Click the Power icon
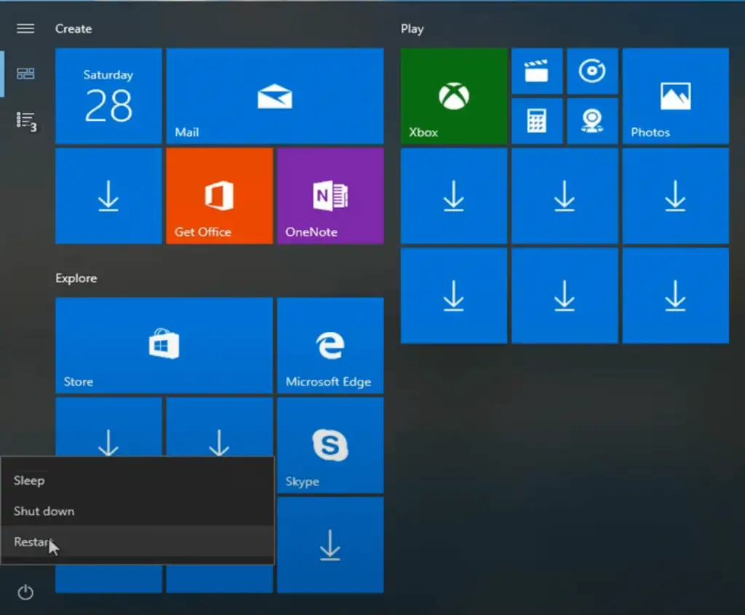 tap(25, 592)
